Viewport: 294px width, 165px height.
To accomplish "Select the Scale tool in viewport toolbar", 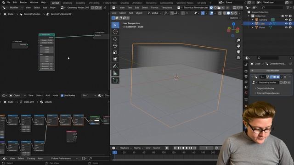I will pyautogui.click(x=115, y=52).
